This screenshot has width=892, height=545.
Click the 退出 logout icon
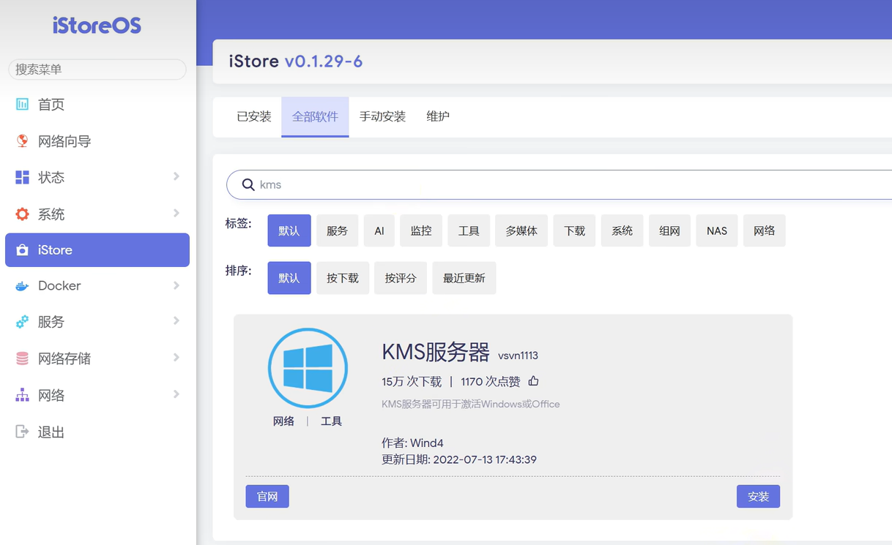22,432
